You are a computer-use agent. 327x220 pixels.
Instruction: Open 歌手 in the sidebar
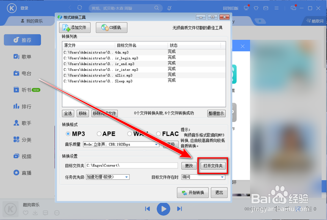tap(23, 123)
